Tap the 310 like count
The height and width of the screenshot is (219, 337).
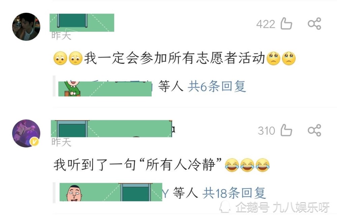tap(267, 131)
